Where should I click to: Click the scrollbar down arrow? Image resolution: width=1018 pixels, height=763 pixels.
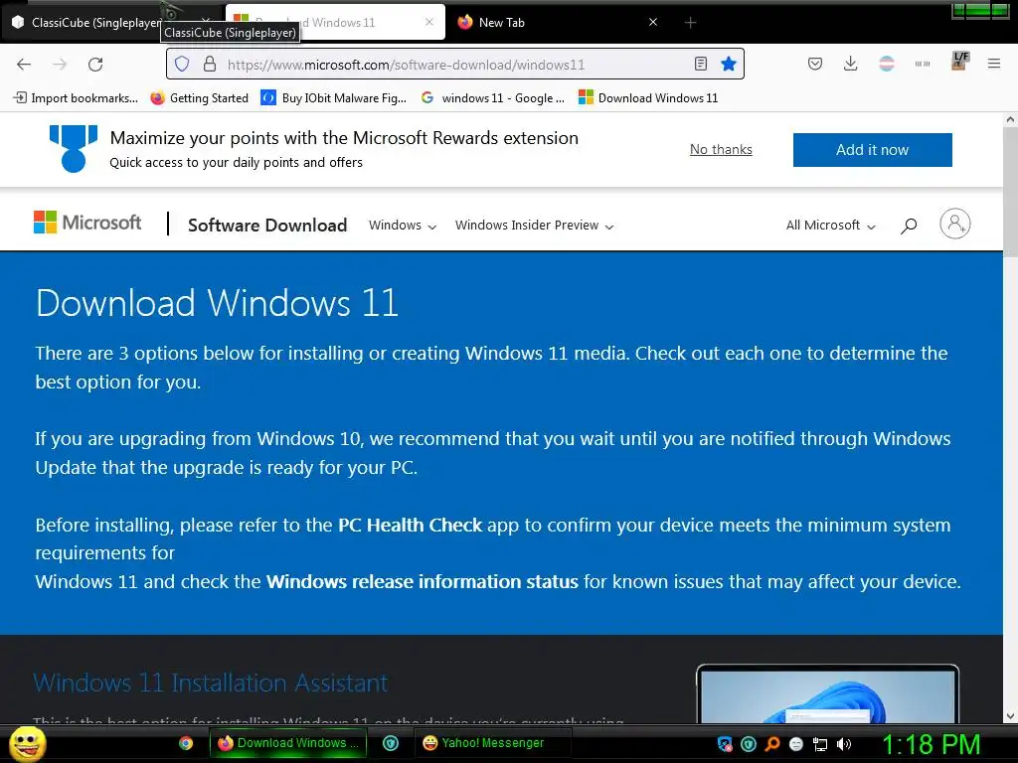pyautogui.click(x=1010, y=716)
